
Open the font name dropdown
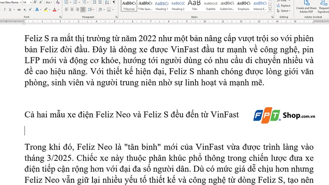pos(20,2)
